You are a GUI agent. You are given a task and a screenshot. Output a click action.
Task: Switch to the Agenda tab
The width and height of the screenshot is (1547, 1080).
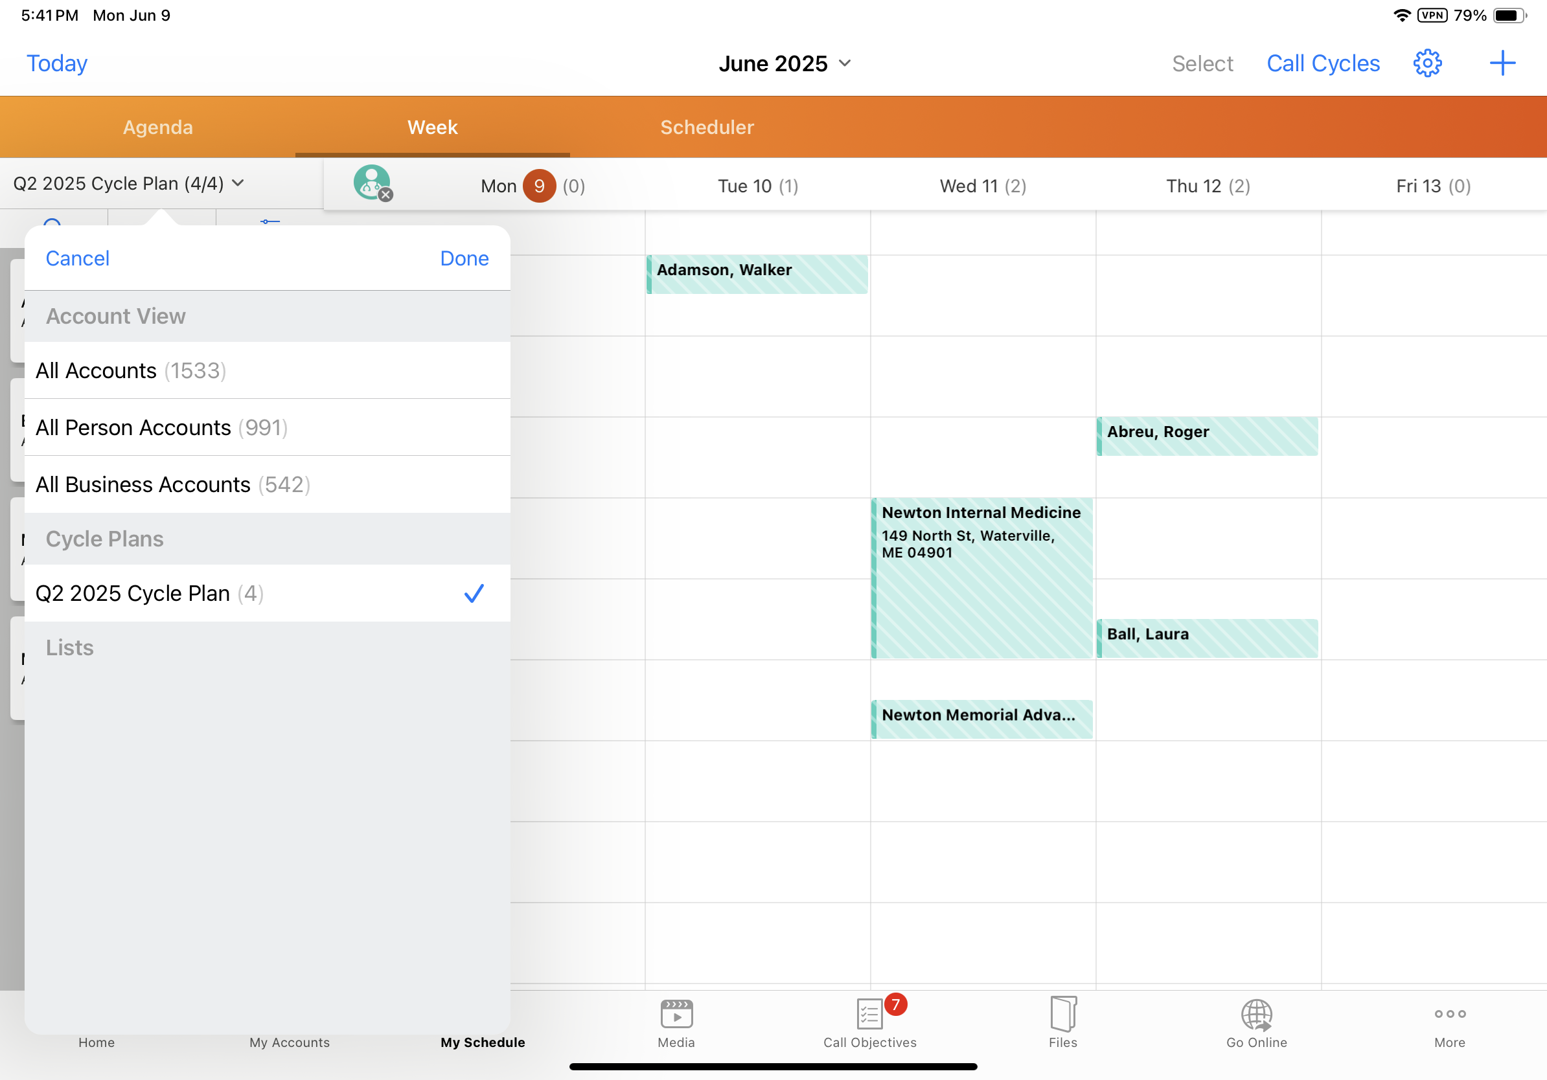(x=157, y=128)
